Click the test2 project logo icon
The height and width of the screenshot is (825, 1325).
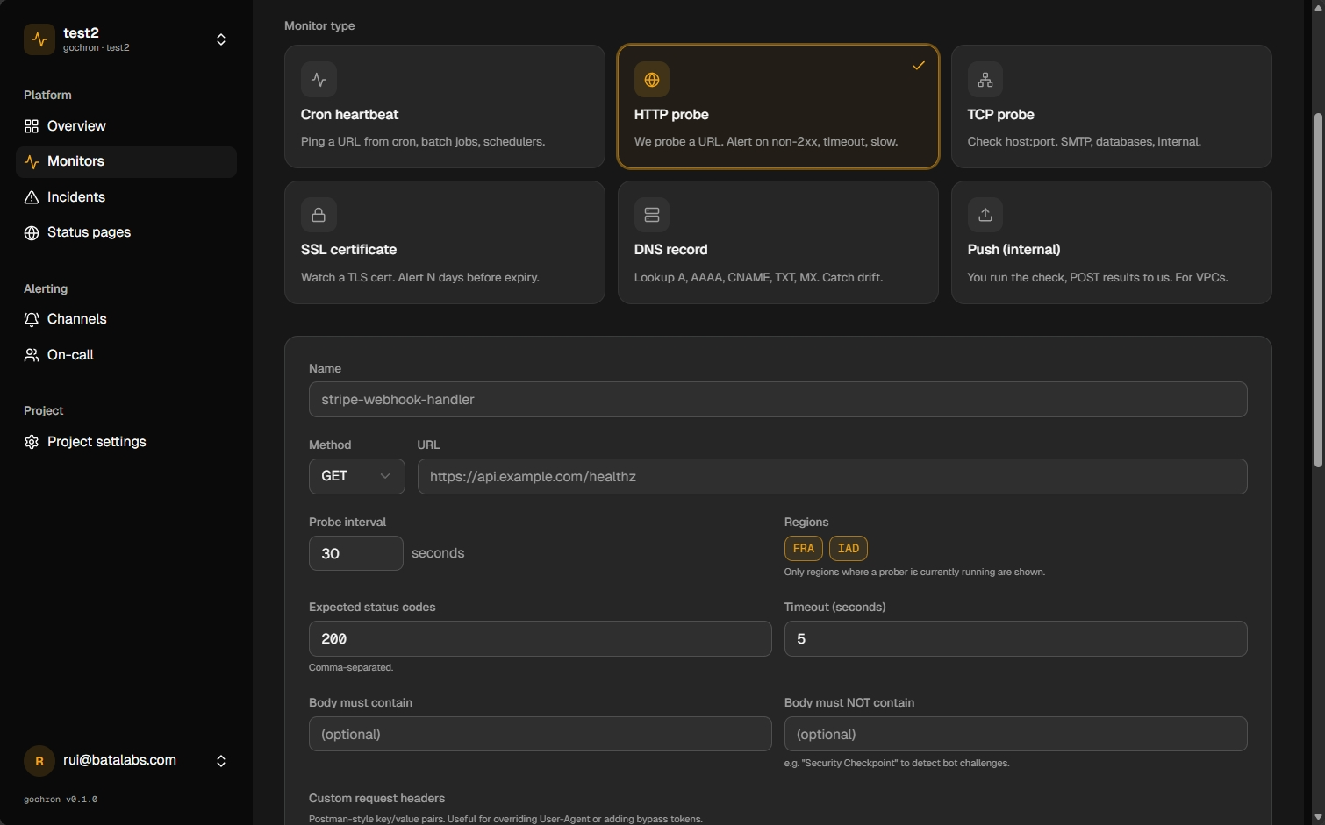point(39,39)
